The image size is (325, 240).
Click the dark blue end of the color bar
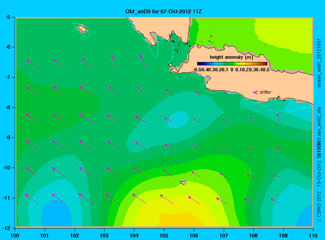199,64
